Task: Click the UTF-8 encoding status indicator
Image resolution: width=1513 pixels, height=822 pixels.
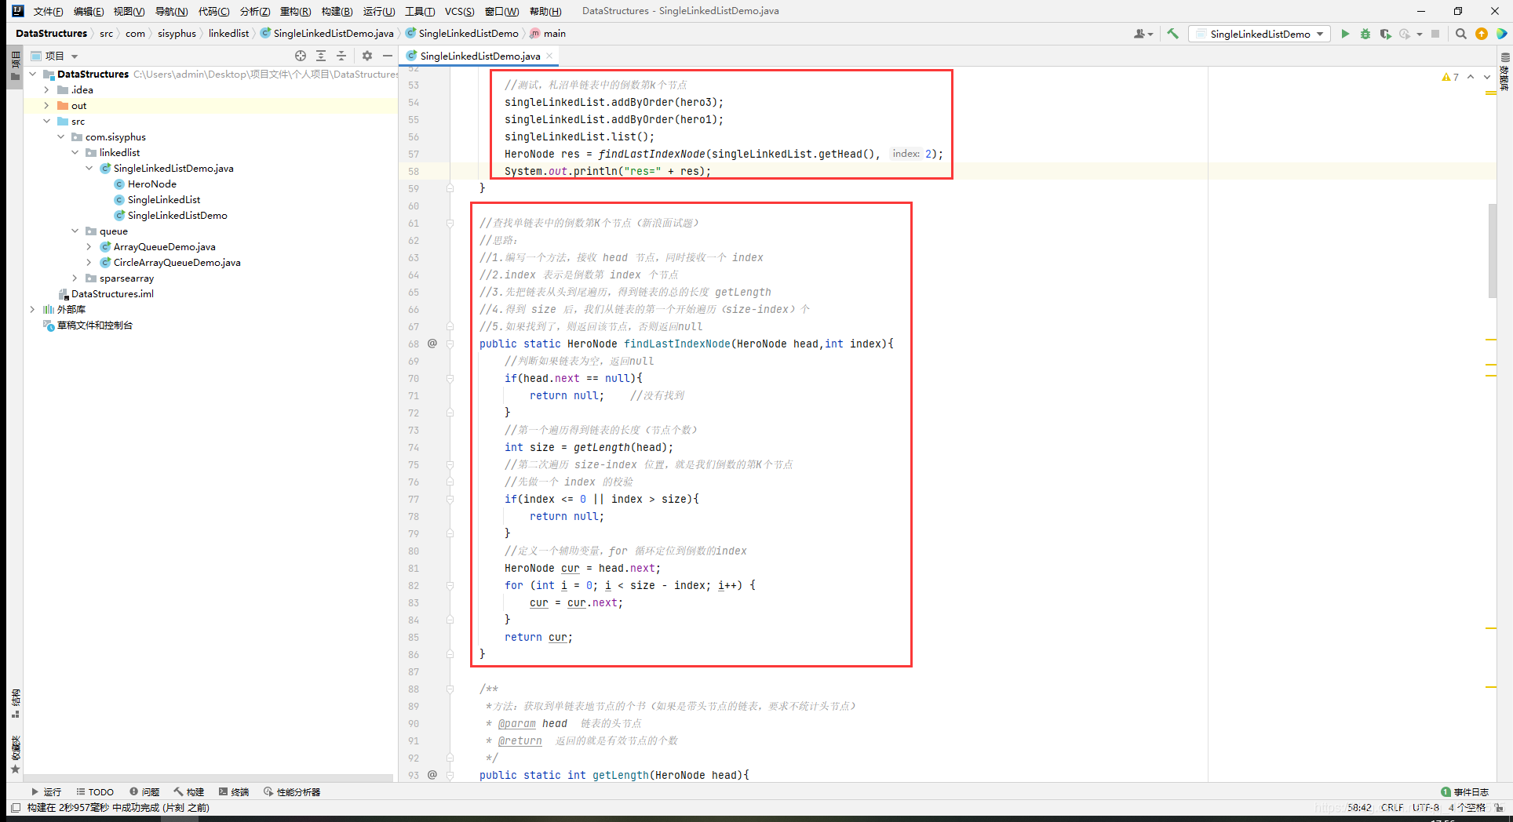Action: (x=1425, y=807)
